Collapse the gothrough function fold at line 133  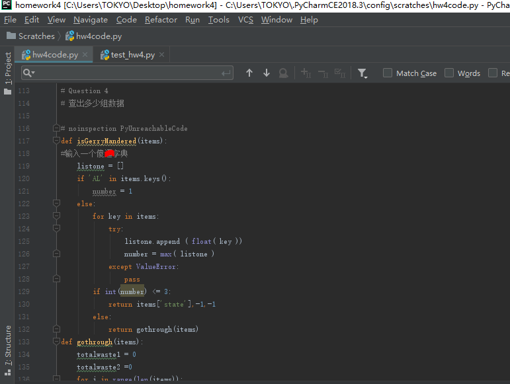pyautogui.click(x=56, y=342)
